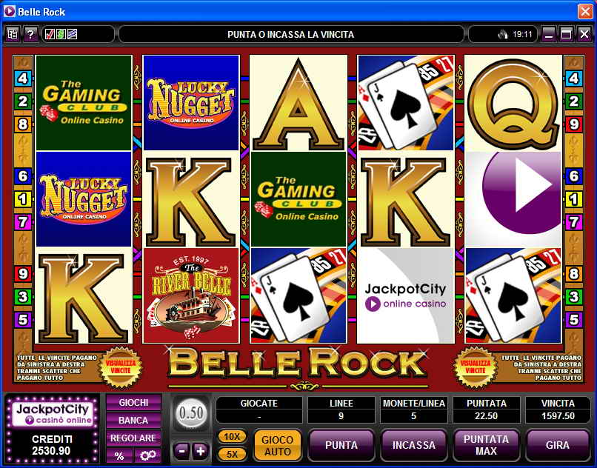Viewport: 597px width, 468px height.
Task: Click Incassa to collect winnings
Action: point(413,445)
